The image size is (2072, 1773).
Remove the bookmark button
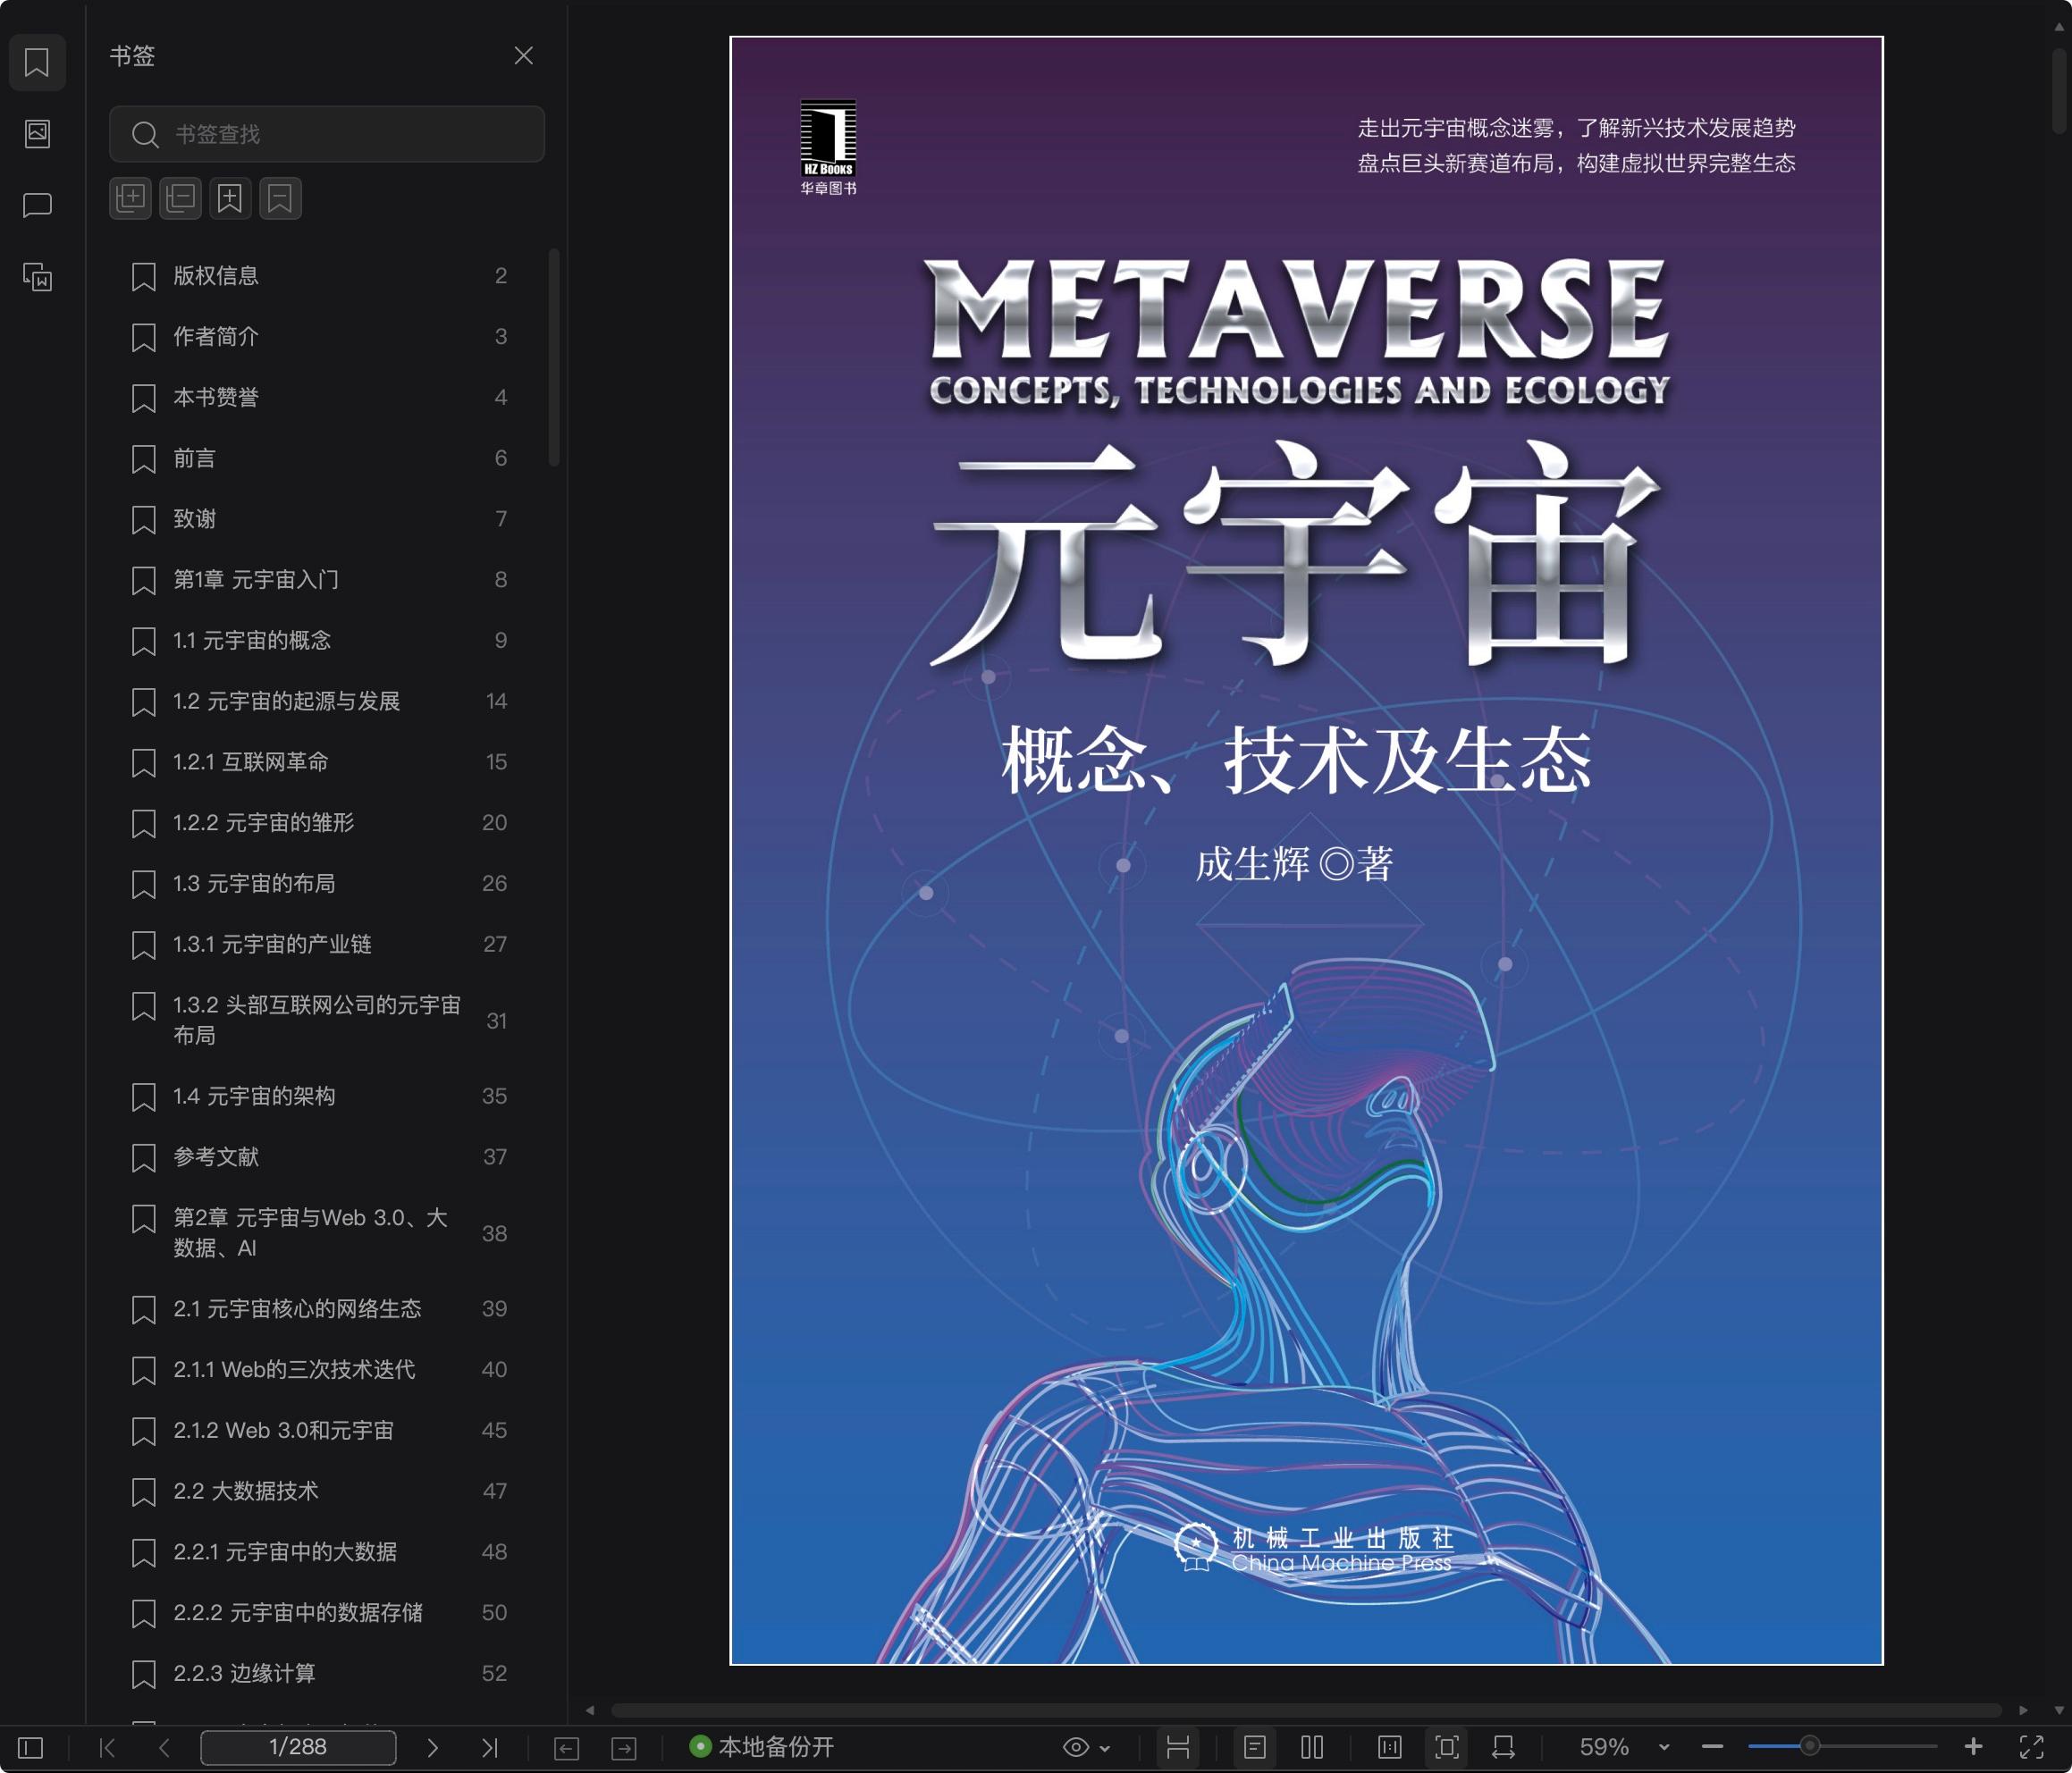pyautogui.click(x=280, y=198)
